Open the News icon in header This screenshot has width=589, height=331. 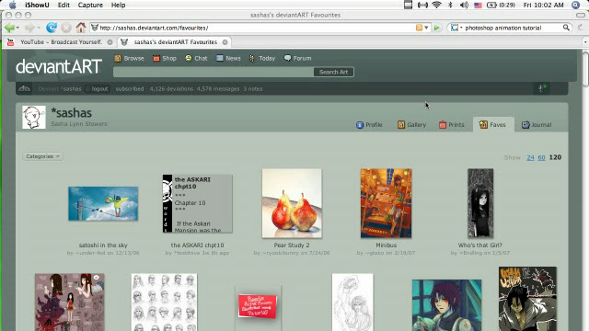(x=220, y=58)
